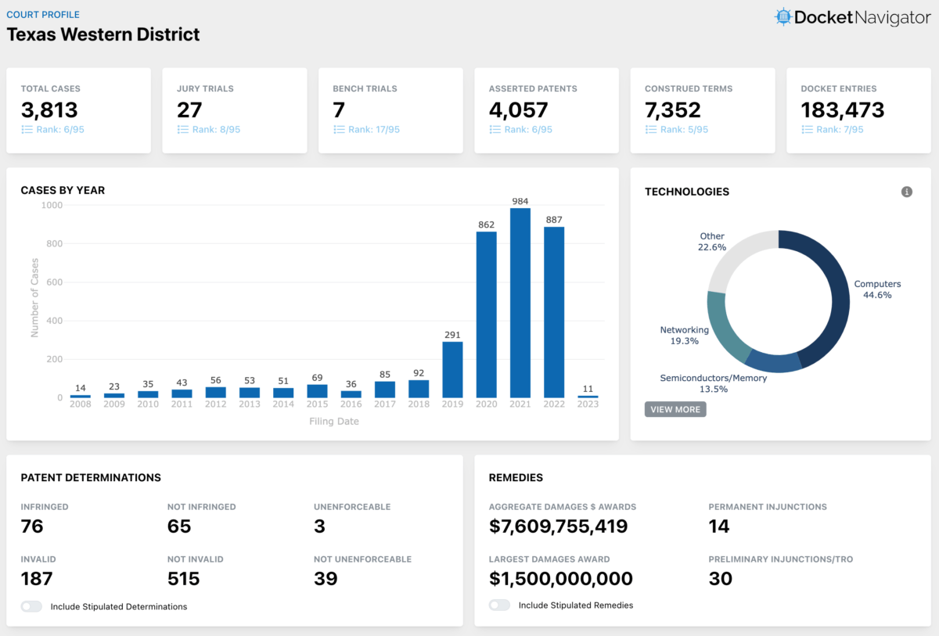
Task: Click the Technologies info icon
Action: click(907, 192)
